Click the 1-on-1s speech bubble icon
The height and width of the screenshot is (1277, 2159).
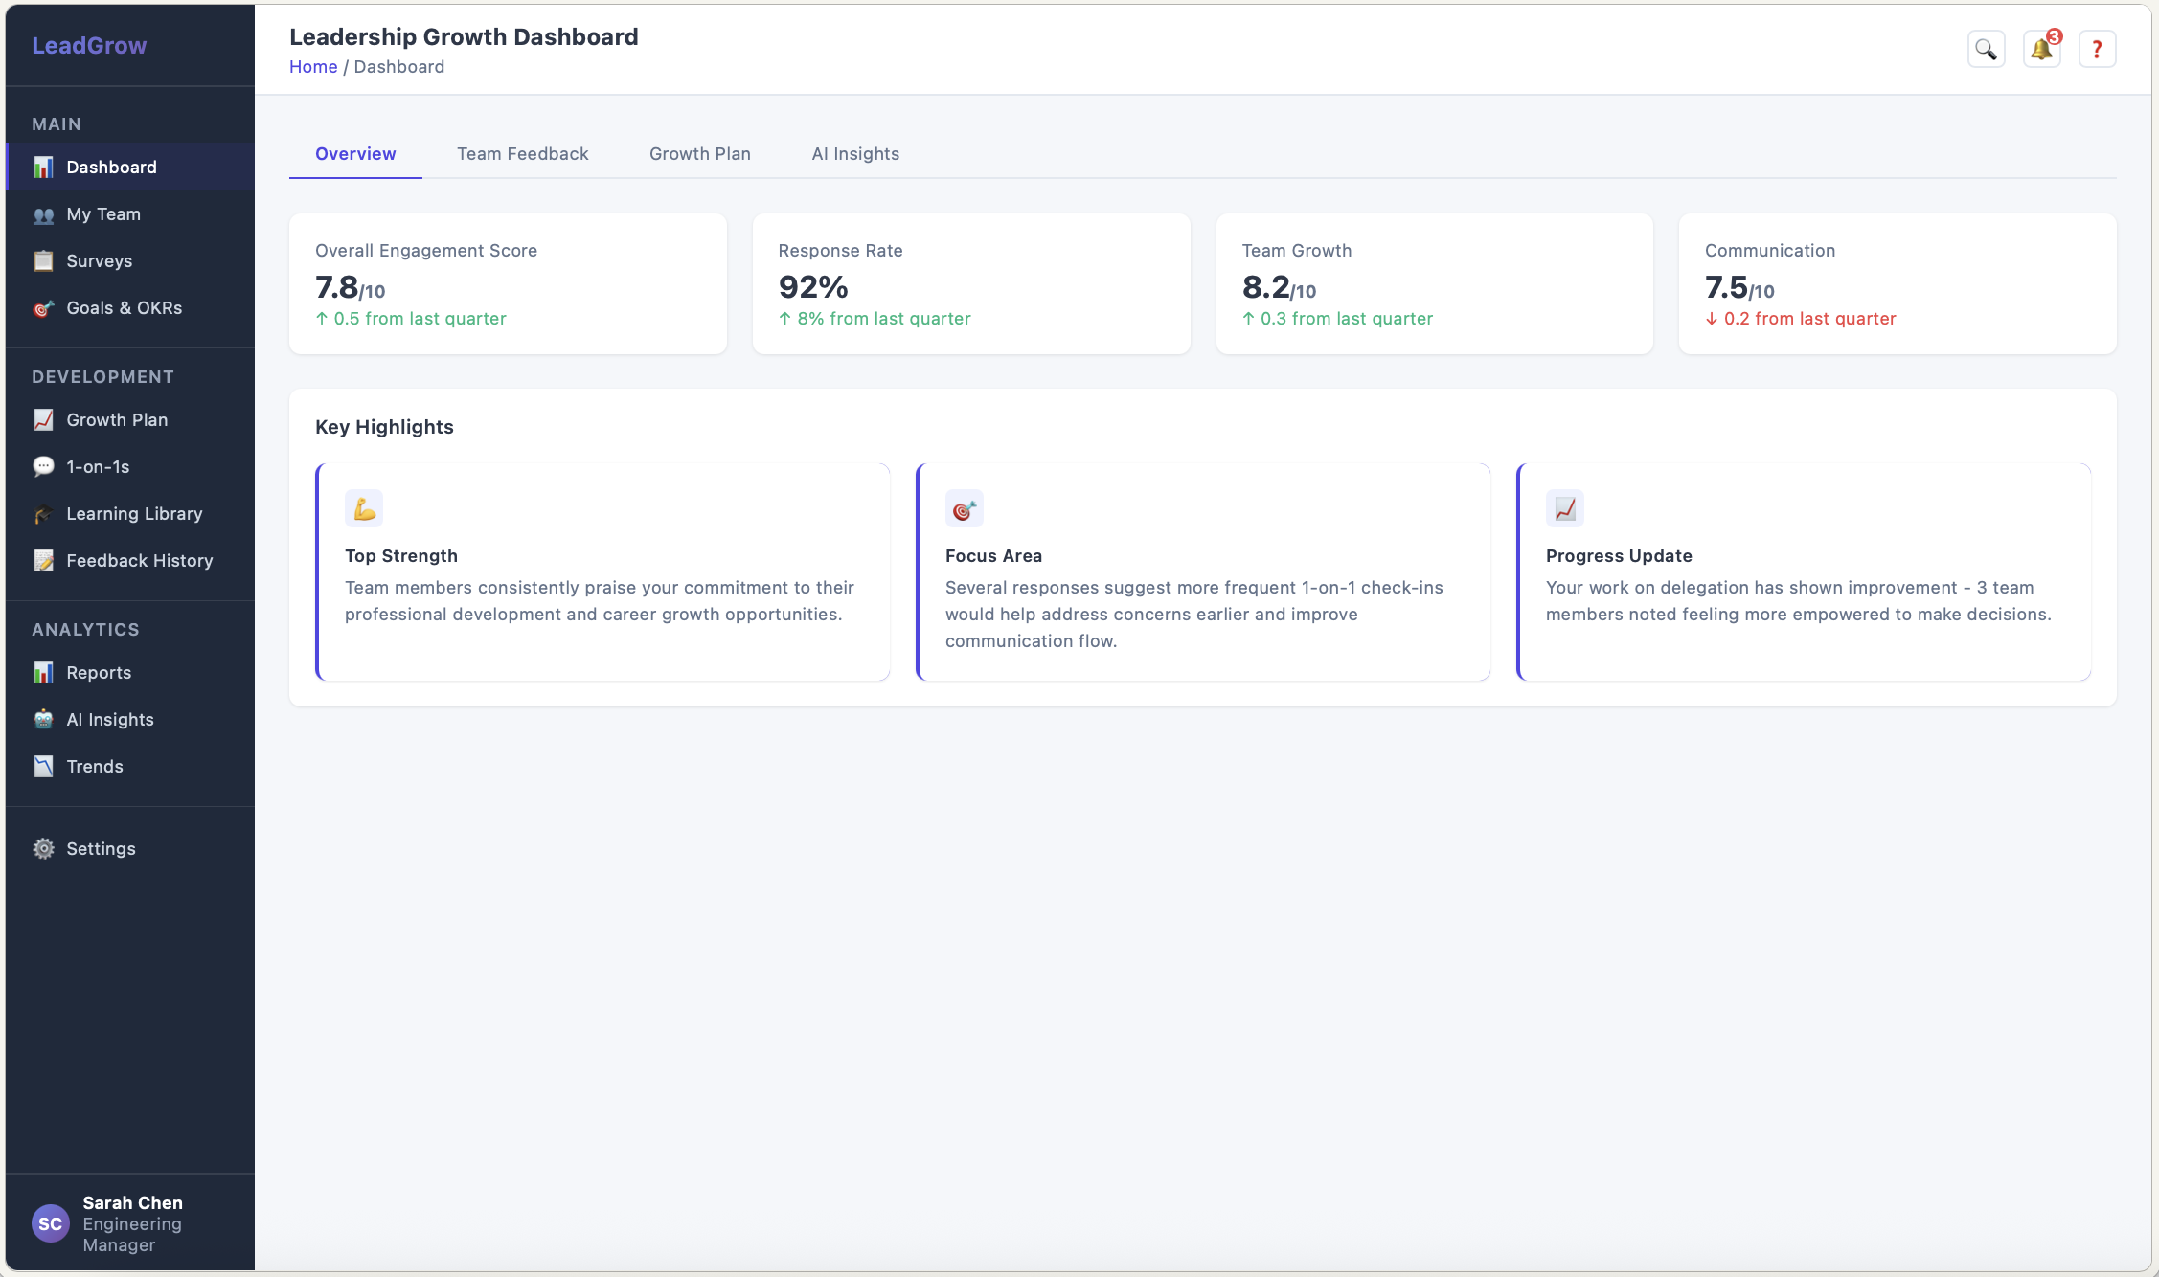click(43, 467)
